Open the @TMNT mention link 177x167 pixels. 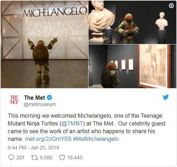click(x=72, y=123)
